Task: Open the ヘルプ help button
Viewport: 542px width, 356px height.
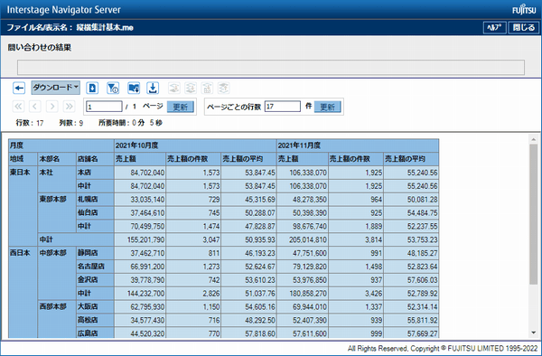Action: click(494, 27)
